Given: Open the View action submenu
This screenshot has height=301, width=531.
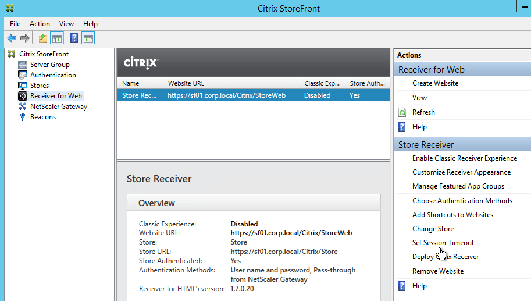Looking at the screenshot, I should (x=419, y=98).
